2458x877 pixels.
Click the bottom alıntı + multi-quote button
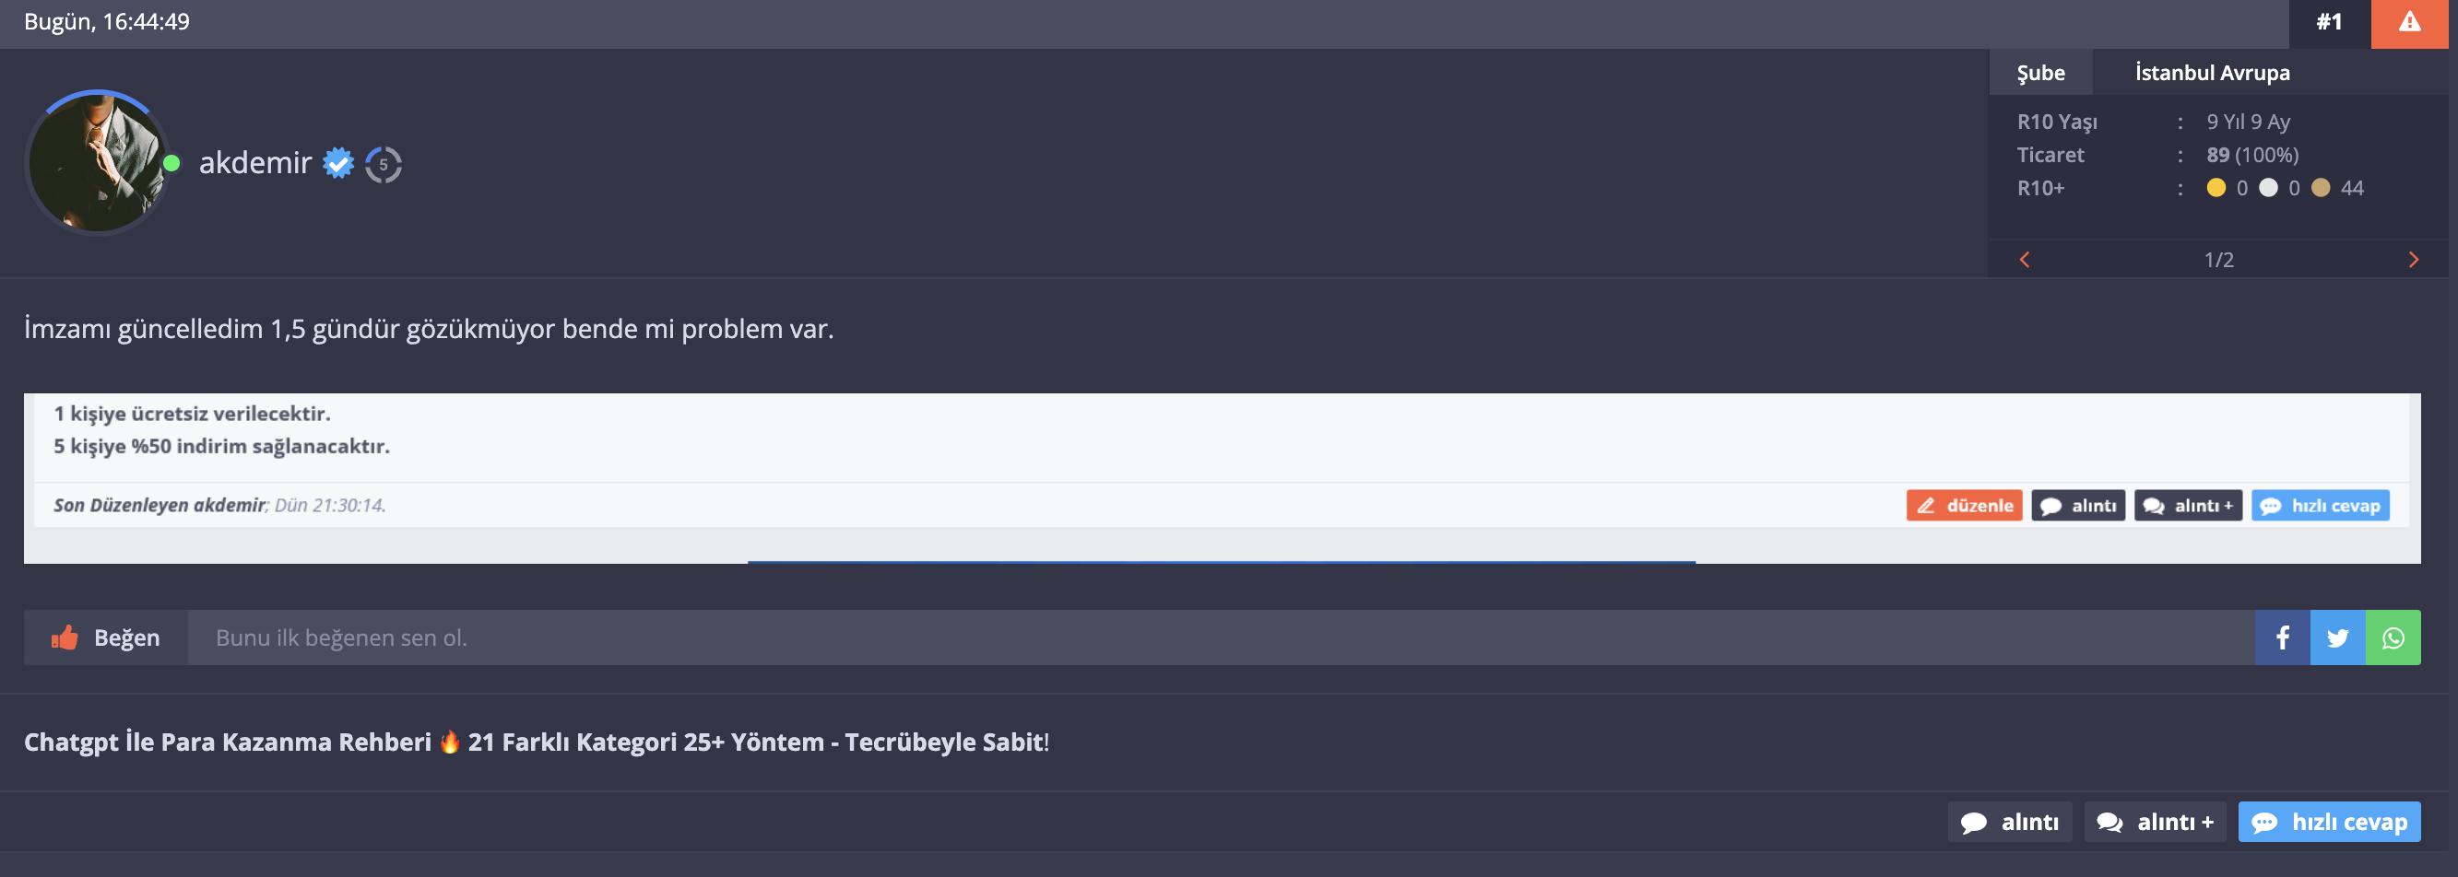click(x=2155, y=822)
